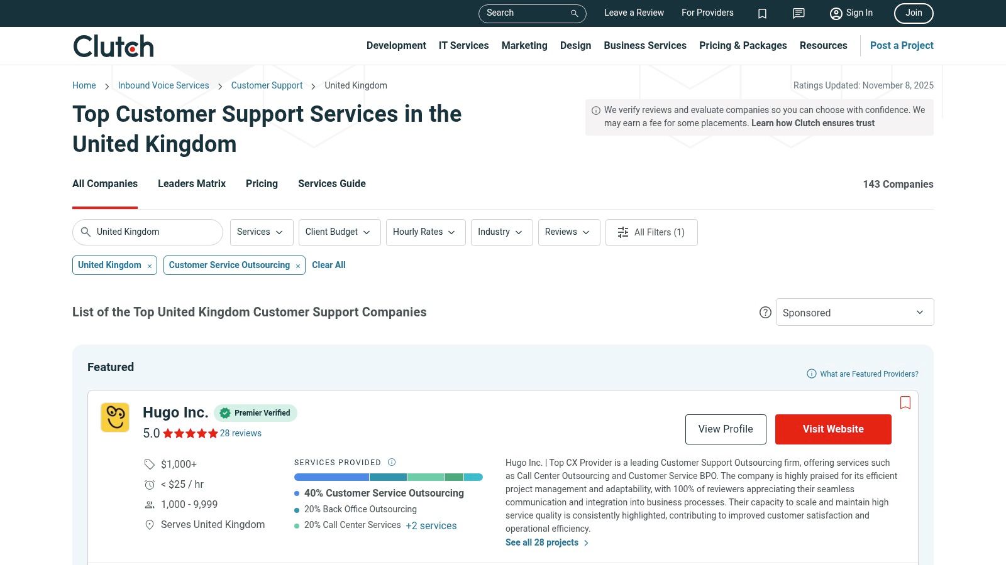The image size is (1006, 565).
Task: Click hourly rate clock icon
Action: [150, 485]
